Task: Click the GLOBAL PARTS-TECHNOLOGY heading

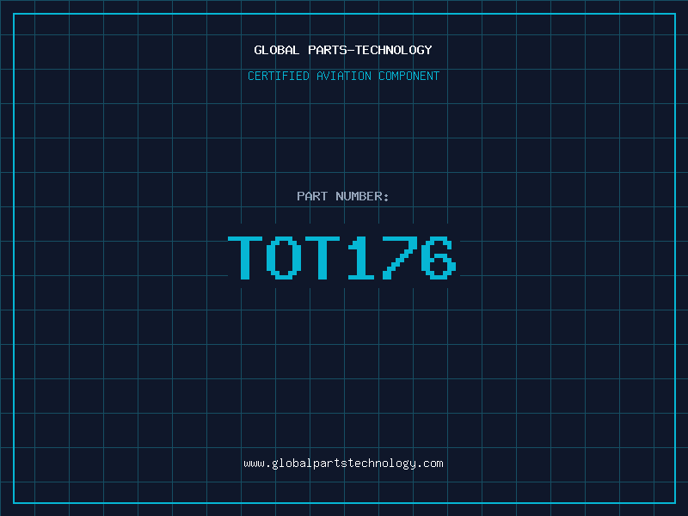Action: [x=343, y=50]
